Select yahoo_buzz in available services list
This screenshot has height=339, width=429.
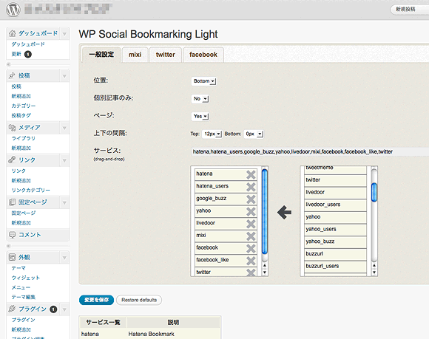pyautogui.click(x=335, y=242)
